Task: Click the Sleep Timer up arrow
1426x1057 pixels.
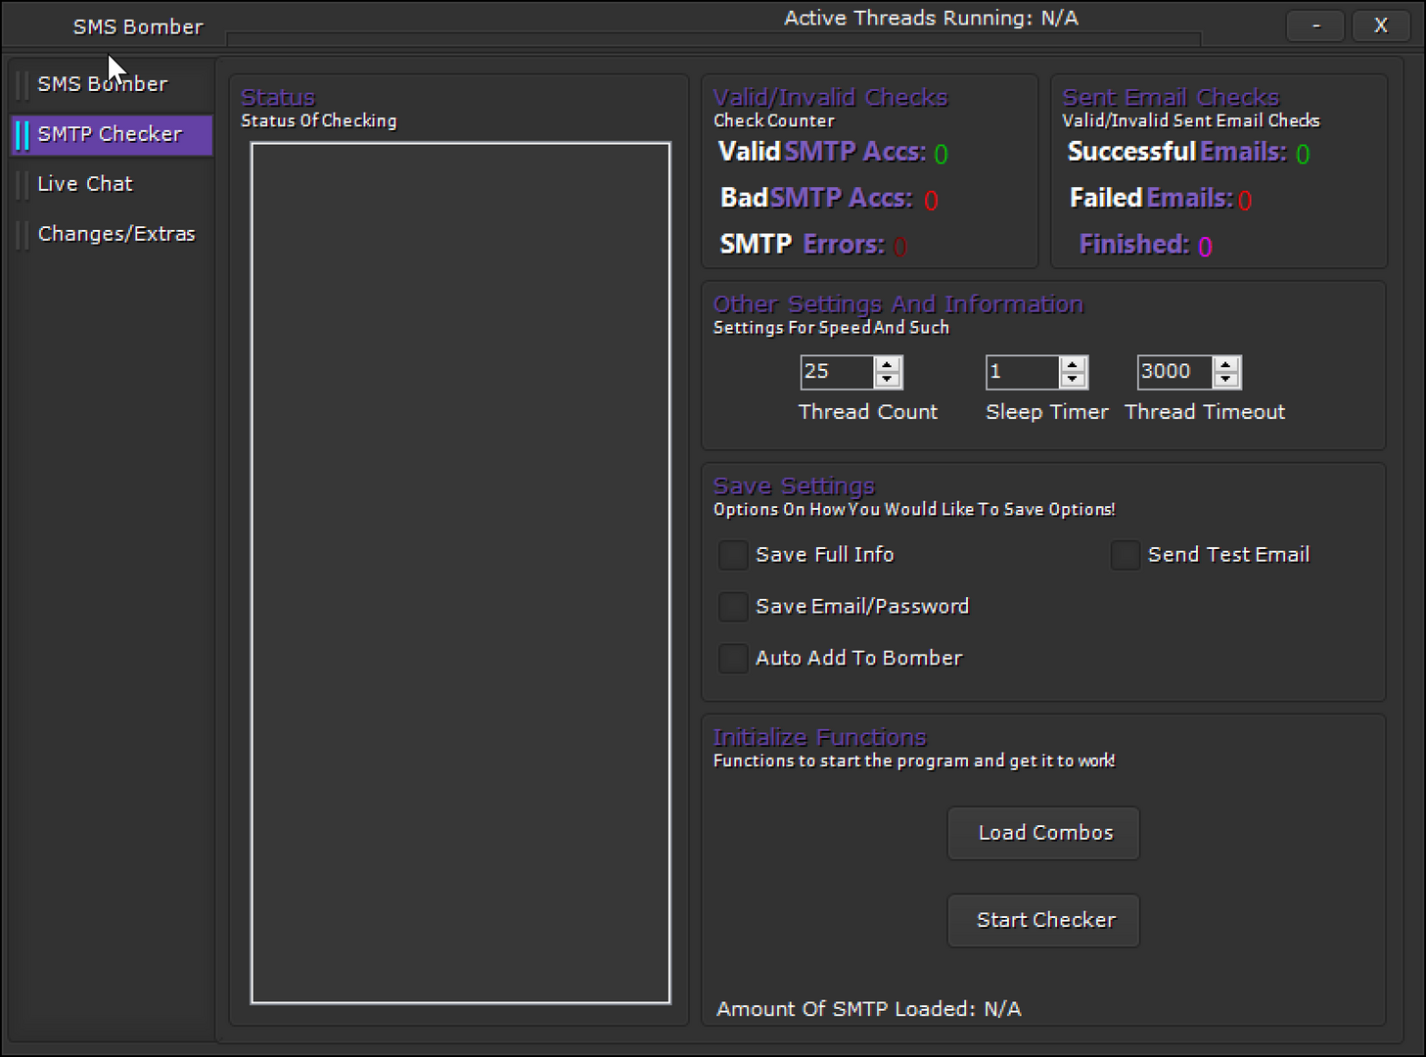Action: coord(1073,365)
